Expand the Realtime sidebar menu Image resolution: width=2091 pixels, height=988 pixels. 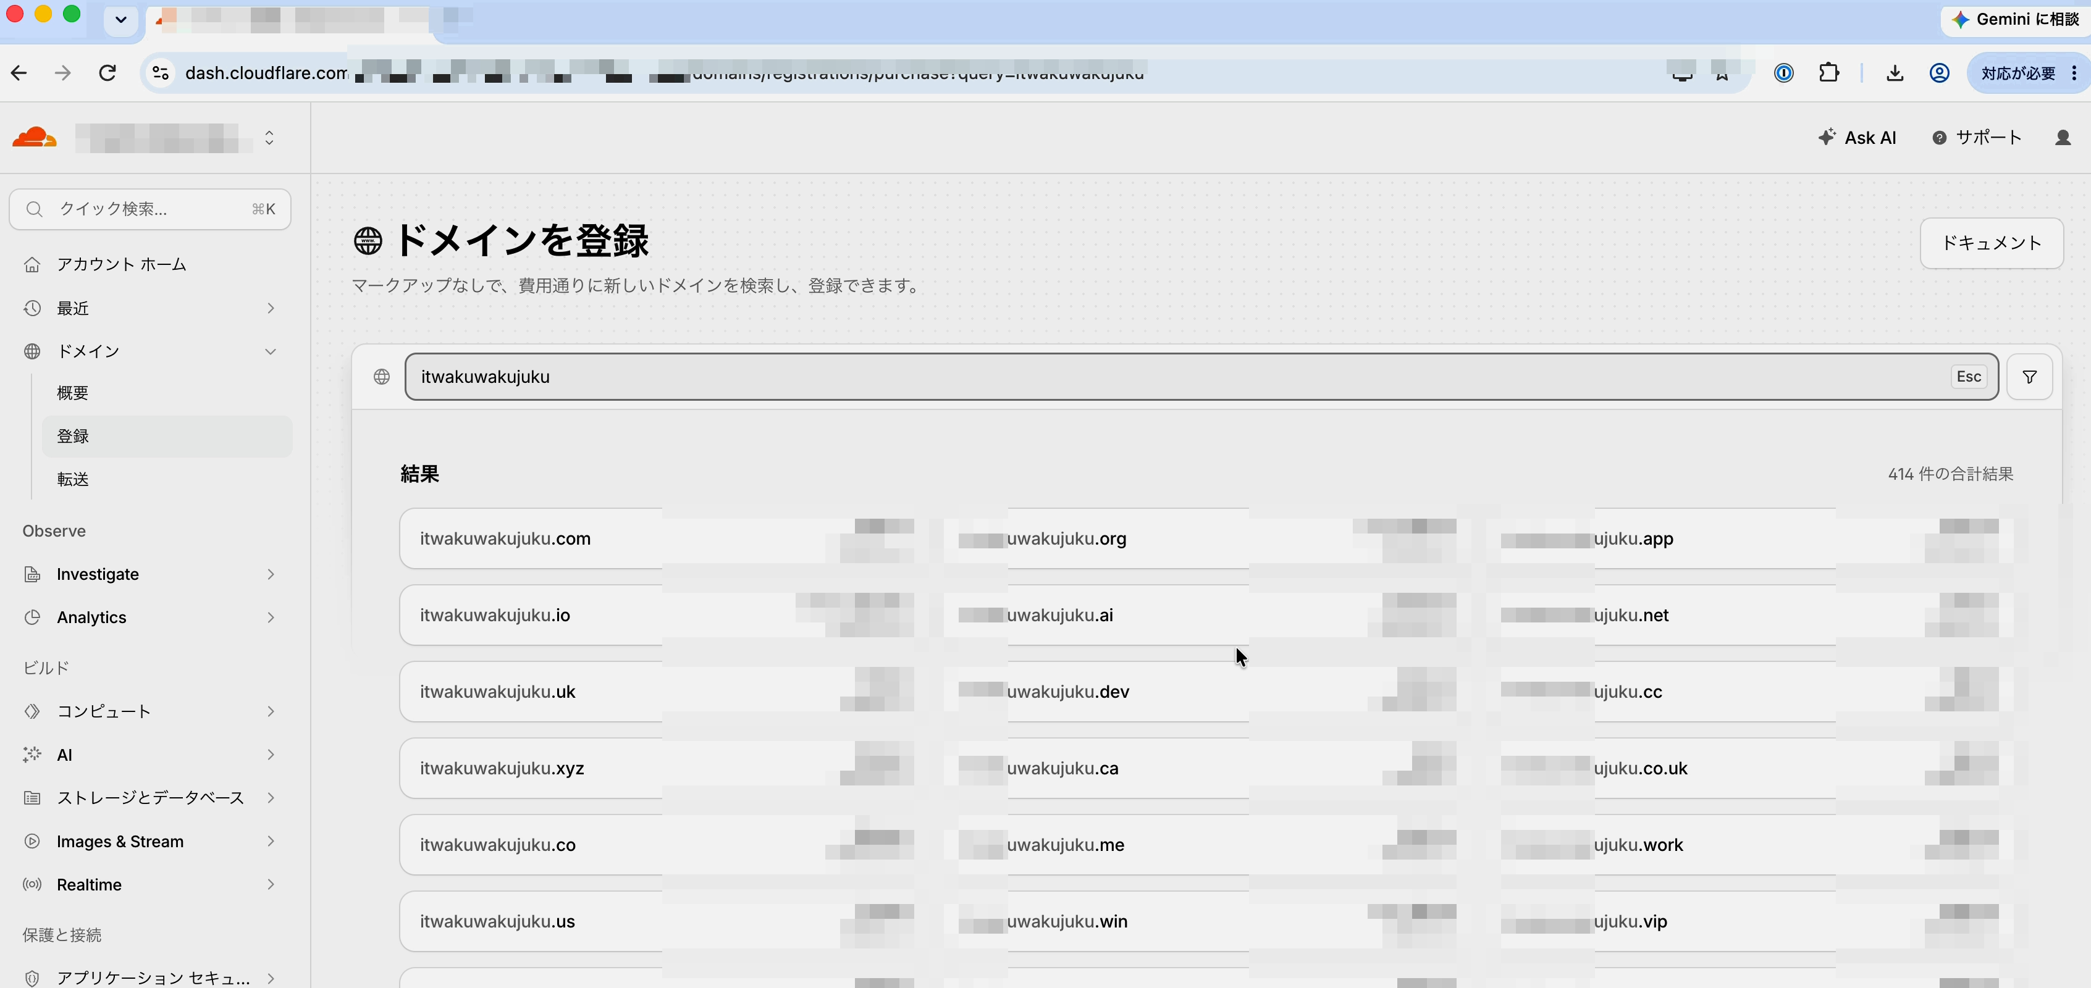click(150, 885)
